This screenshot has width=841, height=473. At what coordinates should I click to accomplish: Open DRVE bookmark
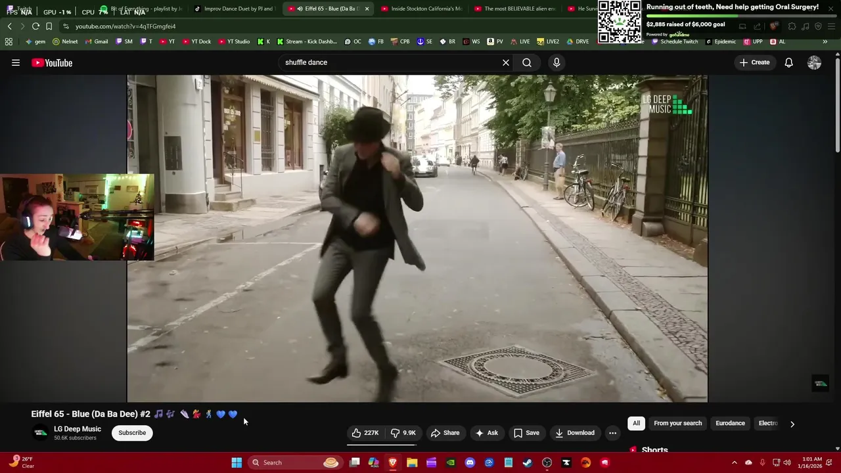(x=578, y=41)
